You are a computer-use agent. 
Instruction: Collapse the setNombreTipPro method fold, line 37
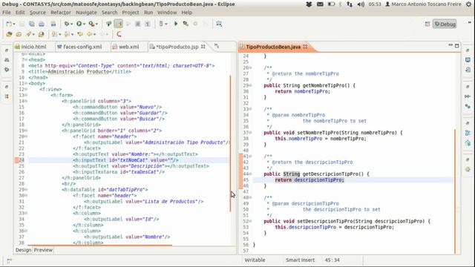coord(251,133)
